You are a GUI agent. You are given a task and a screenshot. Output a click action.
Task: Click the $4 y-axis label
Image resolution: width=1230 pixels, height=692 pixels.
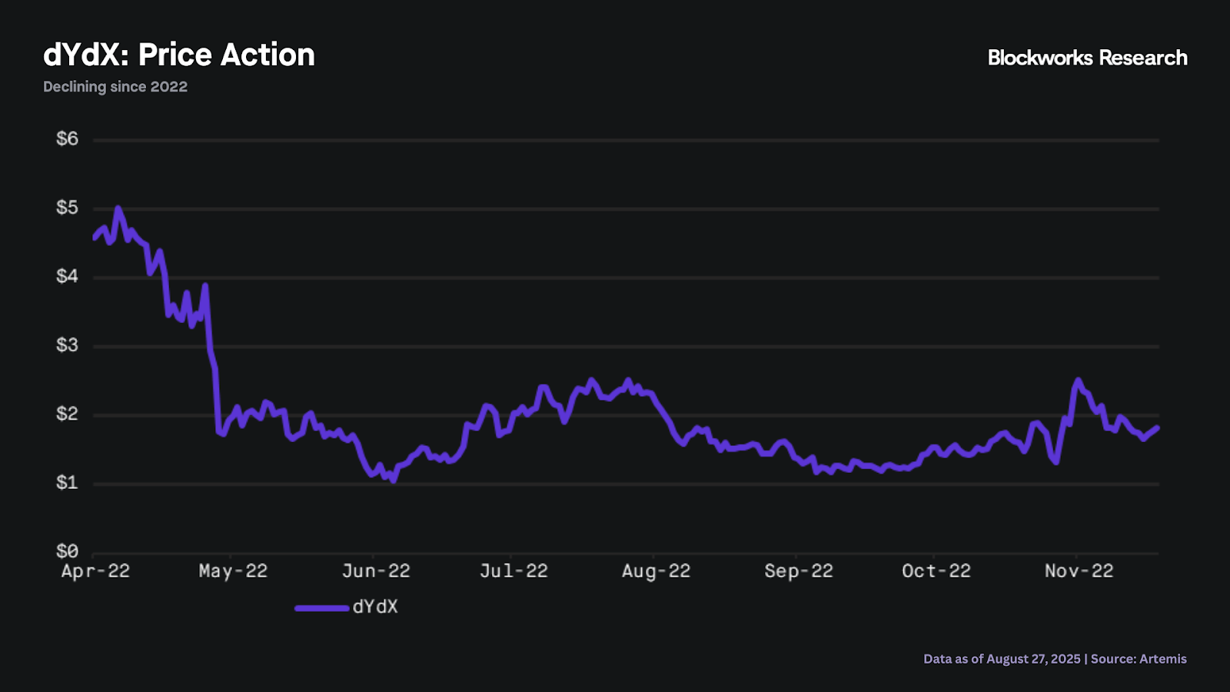[67, 276]
